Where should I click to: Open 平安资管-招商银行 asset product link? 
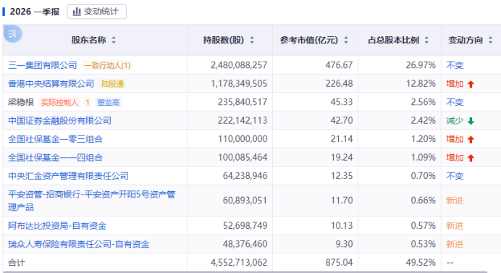[x=92, y=201]
